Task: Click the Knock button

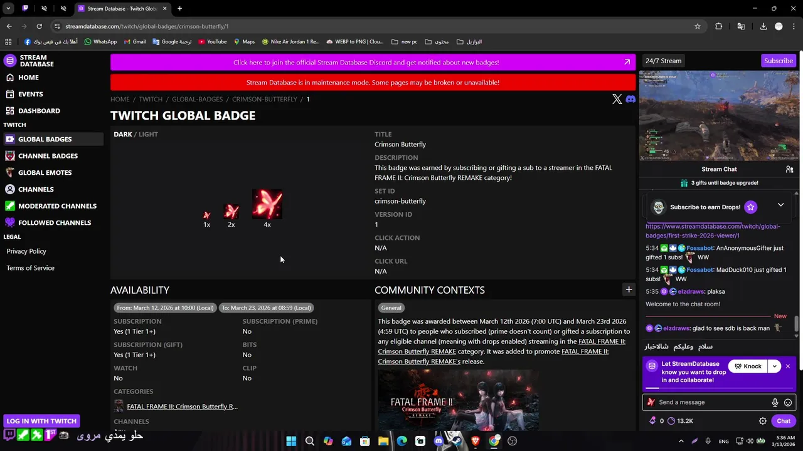Action: point(748,366)
